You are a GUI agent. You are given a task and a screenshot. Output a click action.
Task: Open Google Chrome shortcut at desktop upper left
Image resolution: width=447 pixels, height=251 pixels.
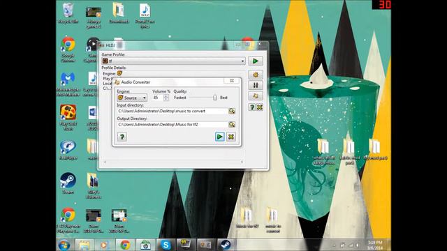point(68,49)
